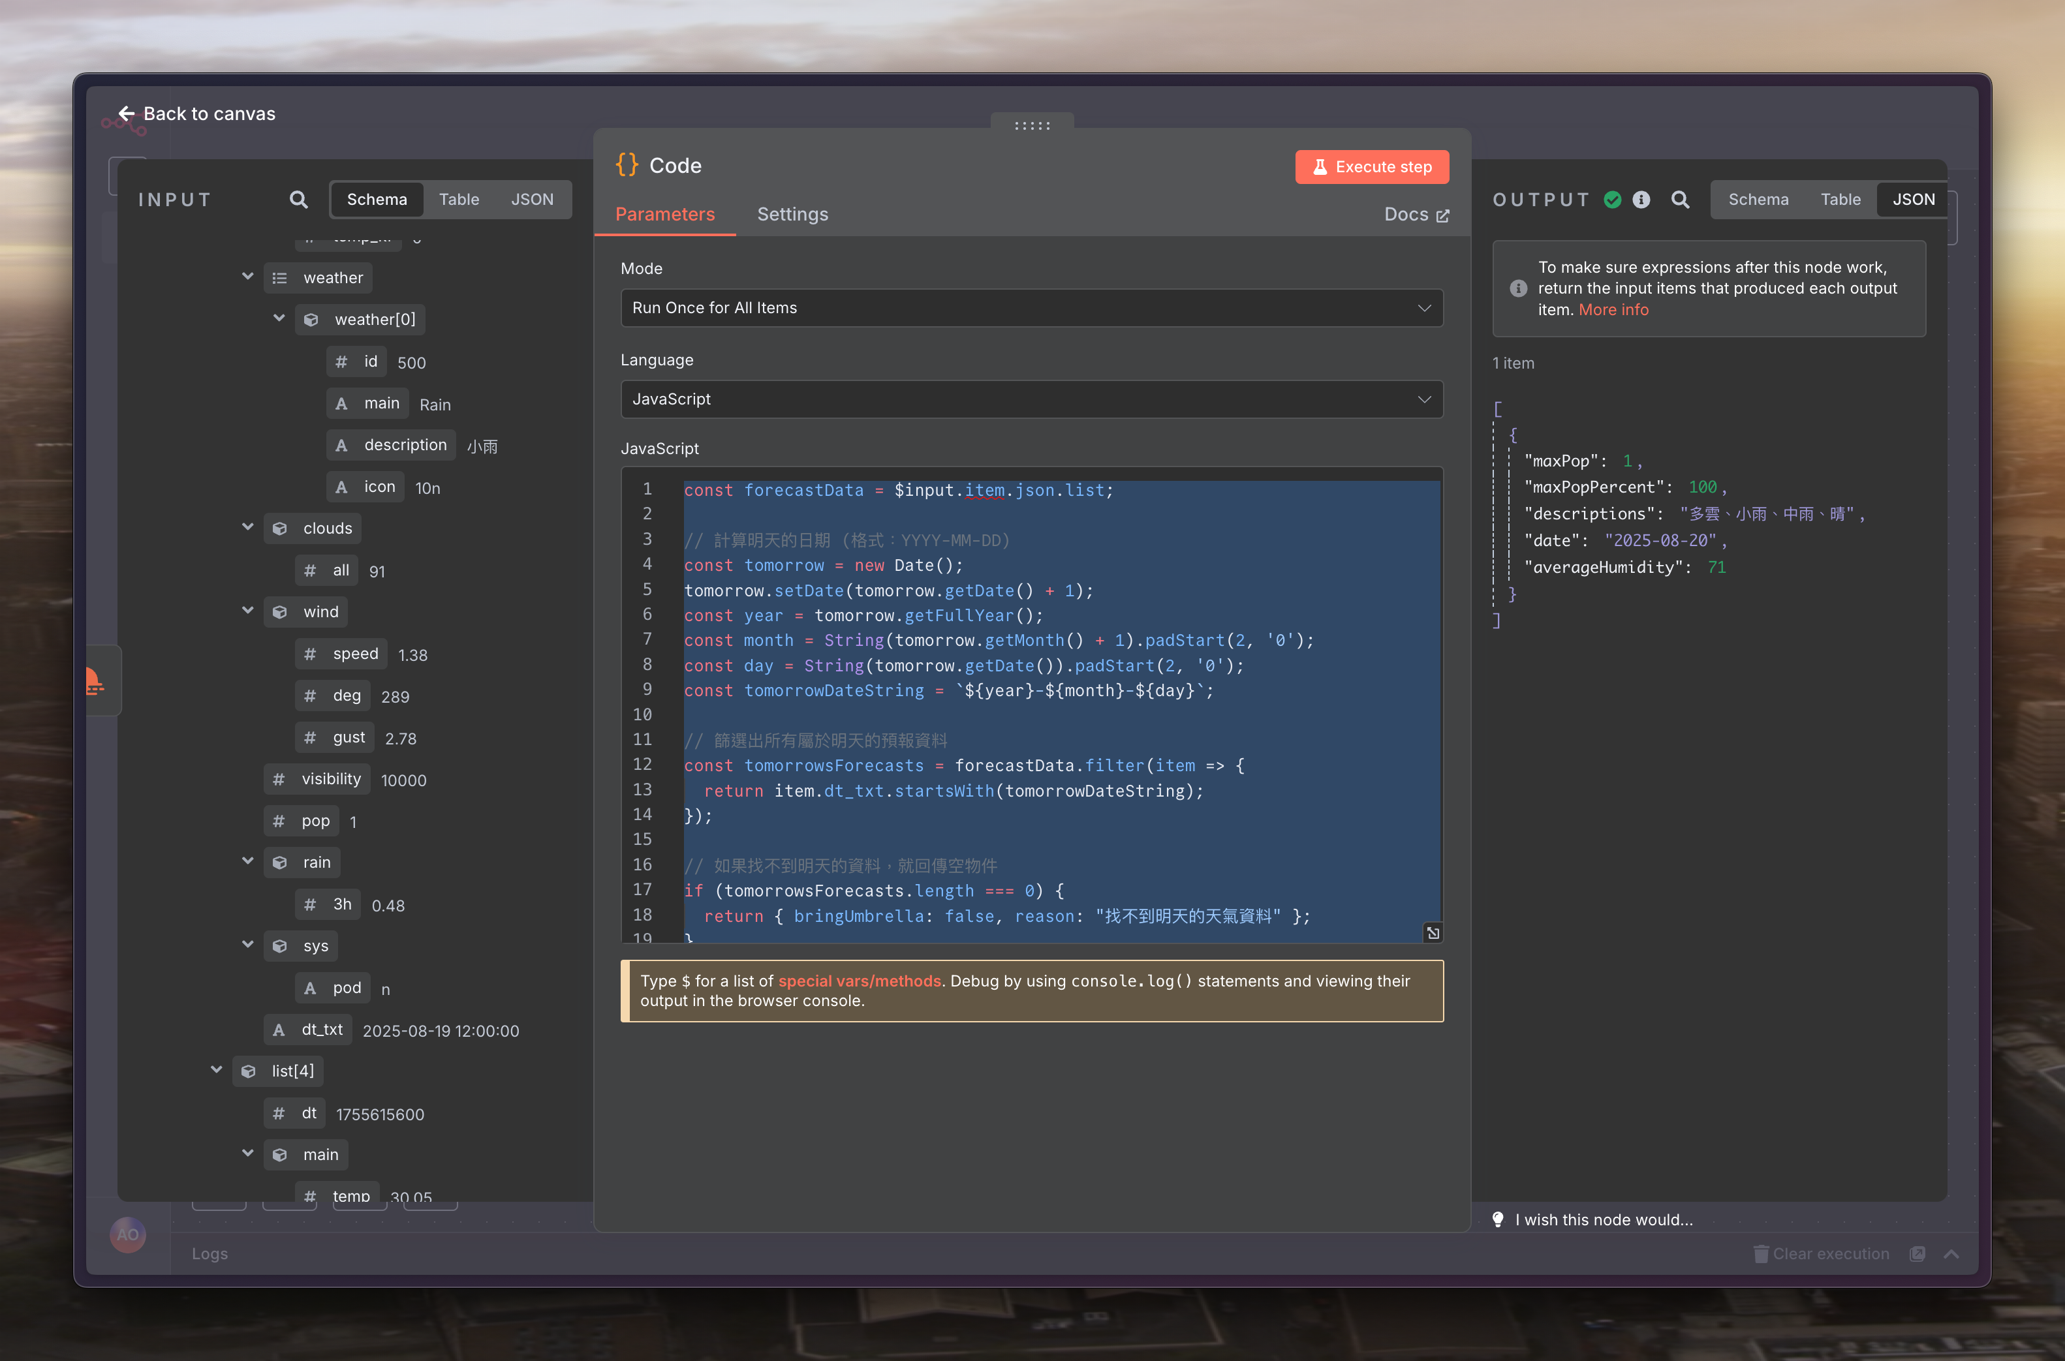Click the input panel search icon
This screenshot has height=1361, width=2065.
(299, 200)
